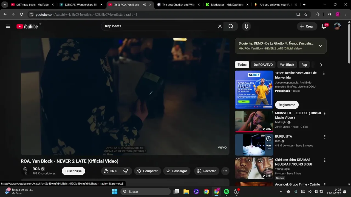Screen dimensions: 351x197
Task: View site information icon in address bar
Action: (31, 15)
